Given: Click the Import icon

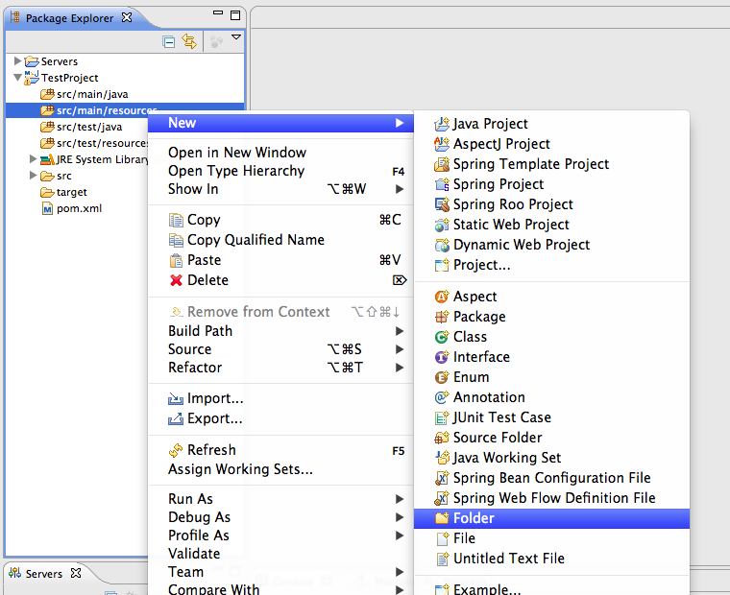Looking at the screenshot, I should [176, 398].
